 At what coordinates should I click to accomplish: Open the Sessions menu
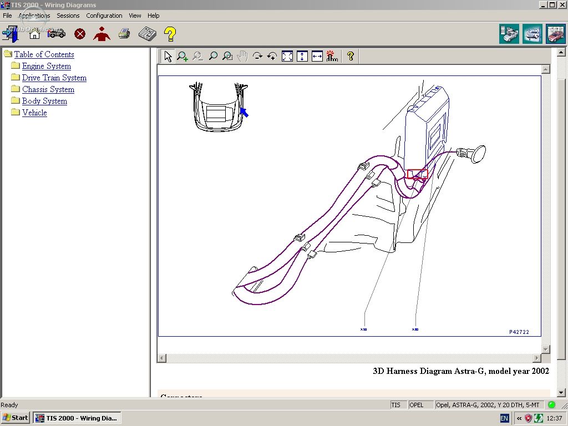pyautogui.click(x=68, y=16)
